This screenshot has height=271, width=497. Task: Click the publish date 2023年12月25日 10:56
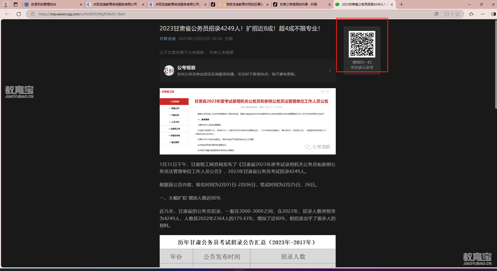(200, 39)
